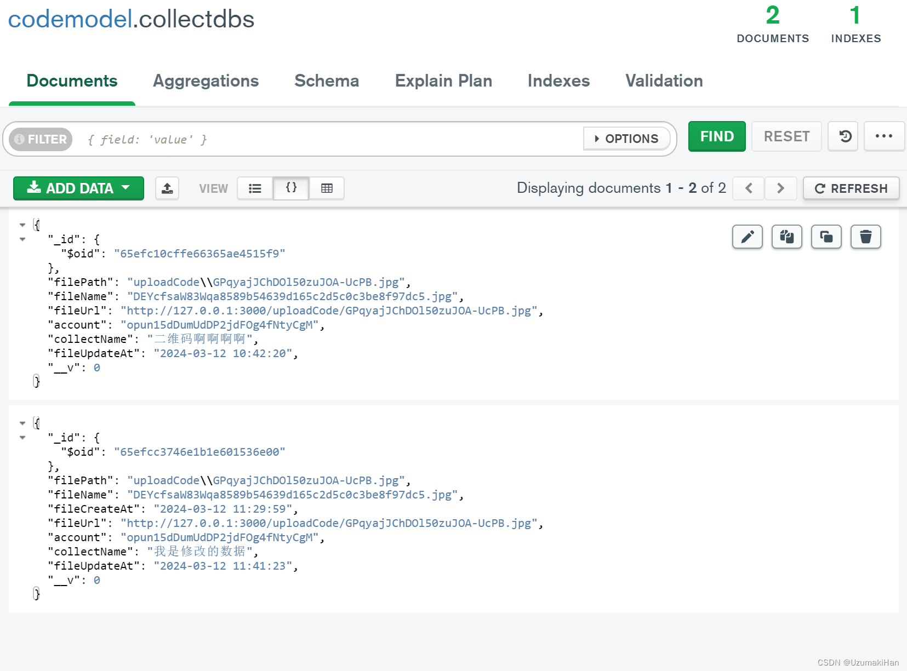Switch to the Indexes tab
907x671 pixels.
(558, 81)
